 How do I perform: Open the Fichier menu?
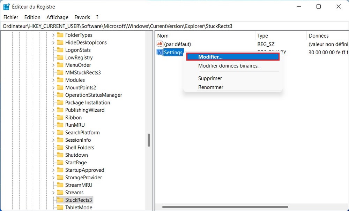point(11,17)
